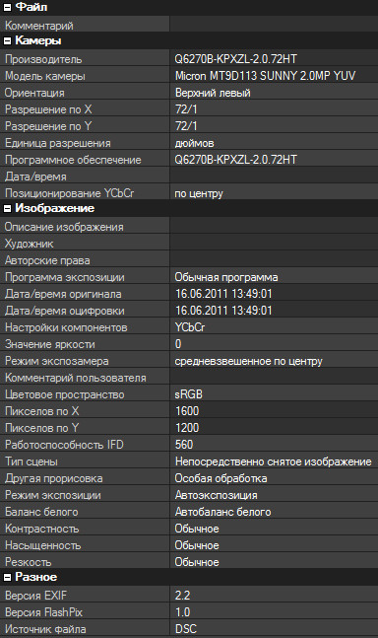Click the empty Художник value field
The width and height of the screenshot is (378, 638).
coord(274,244)
